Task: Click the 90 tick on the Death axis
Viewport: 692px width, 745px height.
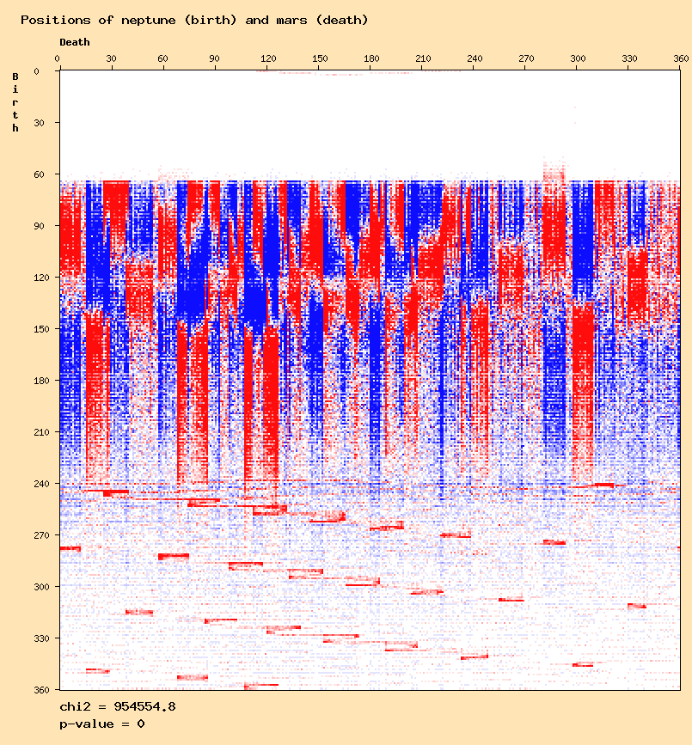Action: [214, 58]
